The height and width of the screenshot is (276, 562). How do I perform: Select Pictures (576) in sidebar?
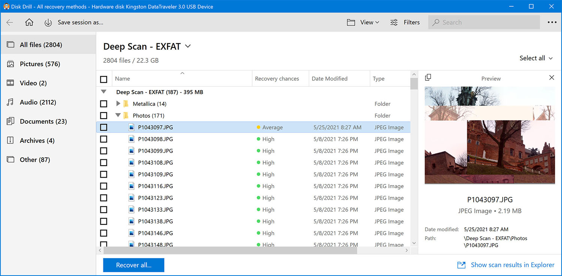pos(40,64)
